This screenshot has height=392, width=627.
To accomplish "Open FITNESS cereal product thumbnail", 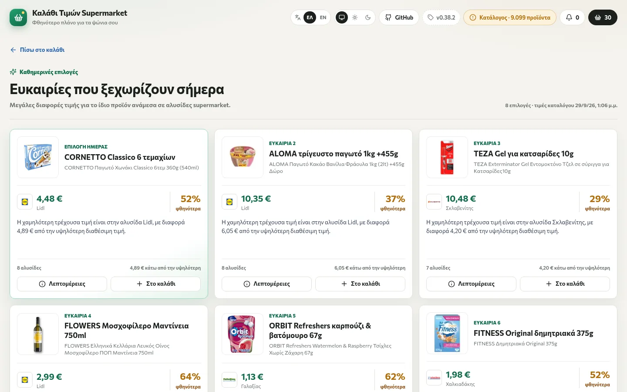I will pos(447,333).
